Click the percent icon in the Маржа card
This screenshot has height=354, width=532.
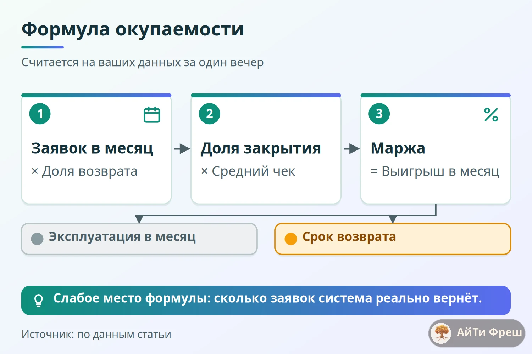click(491, 115)
